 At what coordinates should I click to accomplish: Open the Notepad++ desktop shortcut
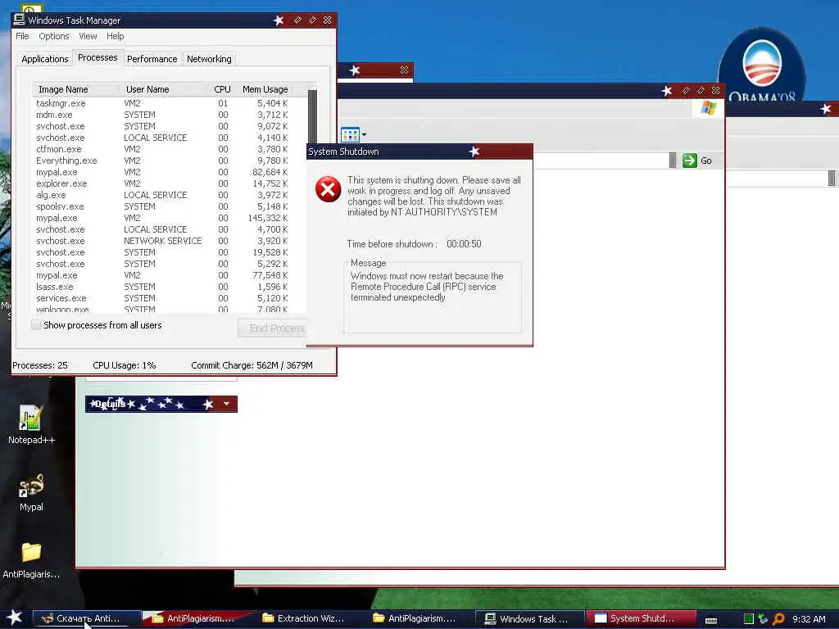click(x=31, y=425)
